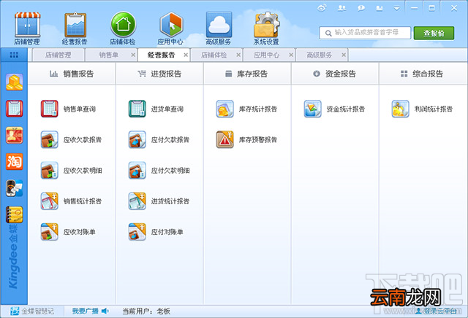Click the orange 淘 sidebar icon
Image resolution: width=468 pixels, height=318 pixels.
[x=15, y=162]
